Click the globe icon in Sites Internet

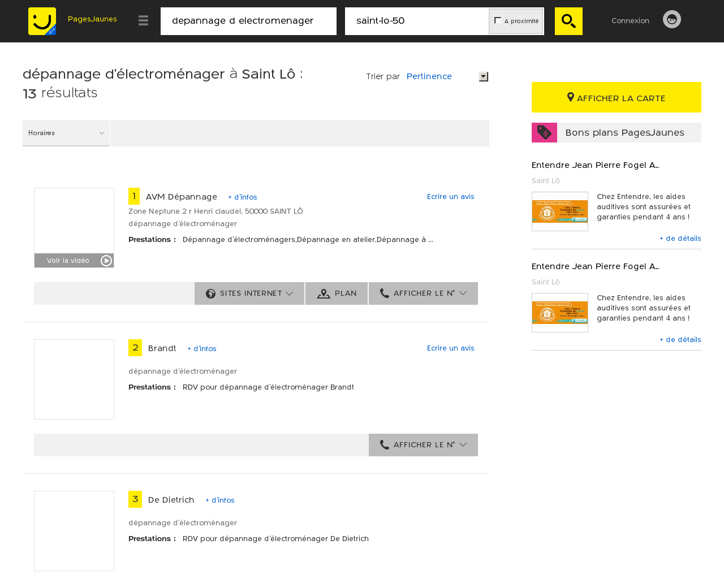[x=211, y=293]
